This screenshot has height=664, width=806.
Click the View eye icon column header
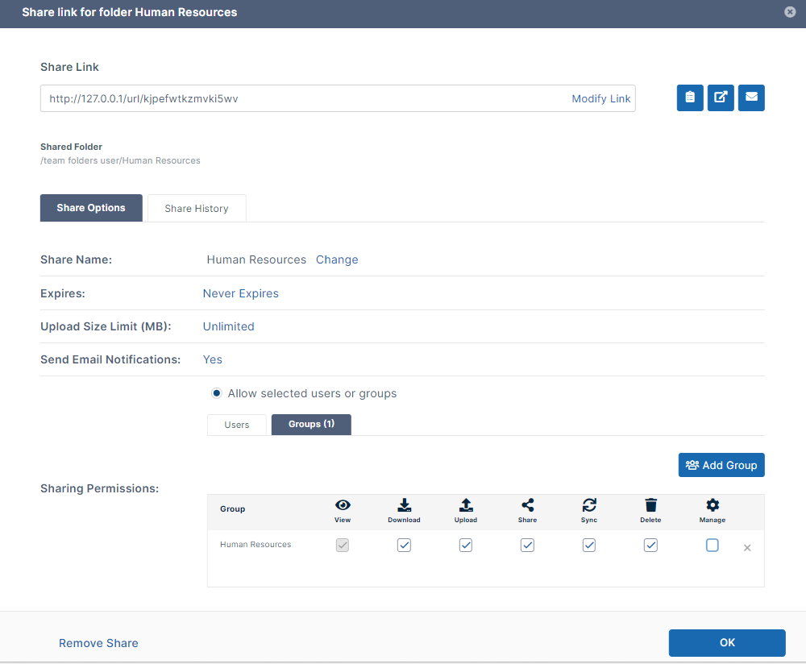[343, 505]
